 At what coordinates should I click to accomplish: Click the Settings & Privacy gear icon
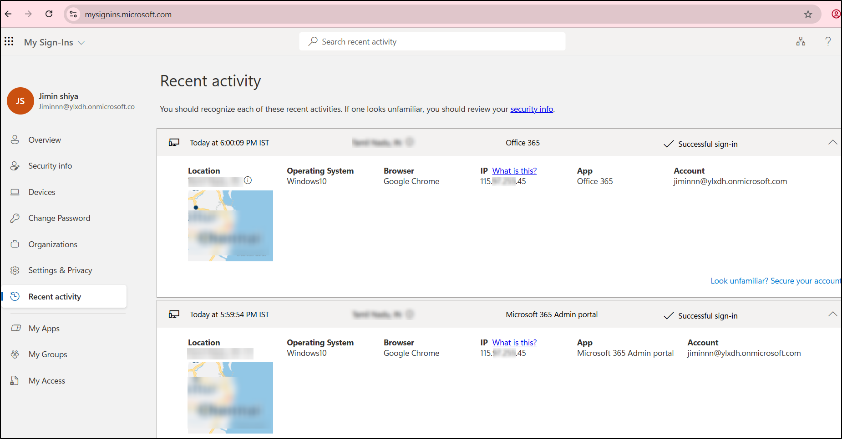tap(15, 270)
